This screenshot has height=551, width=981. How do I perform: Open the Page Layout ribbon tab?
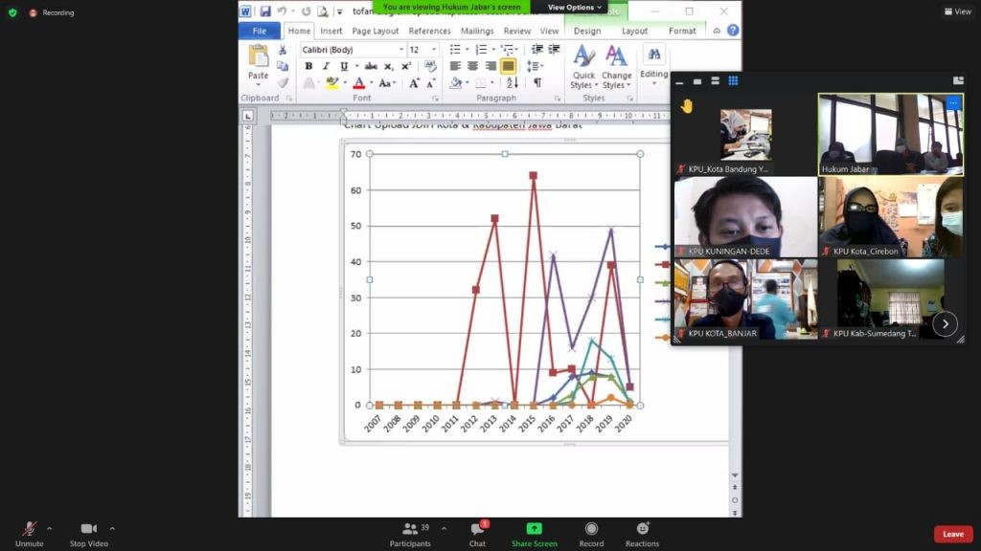(x=376, y=31)
